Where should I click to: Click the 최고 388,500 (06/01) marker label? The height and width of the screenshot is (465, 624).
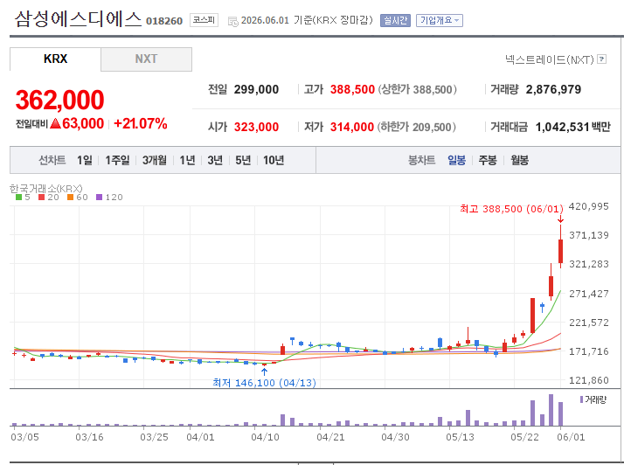pos(511,209)
